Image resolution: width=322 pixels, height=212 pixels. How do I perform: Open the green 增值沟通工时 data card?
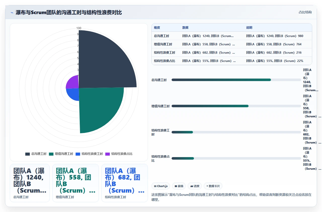point(75,183)
